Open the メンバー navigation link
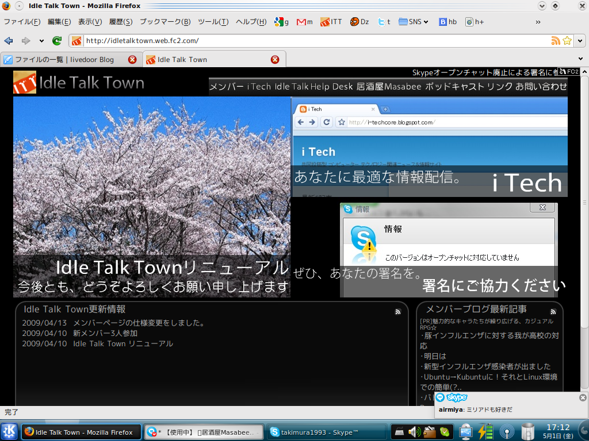 pyautogui.click(x=226, y=87)
